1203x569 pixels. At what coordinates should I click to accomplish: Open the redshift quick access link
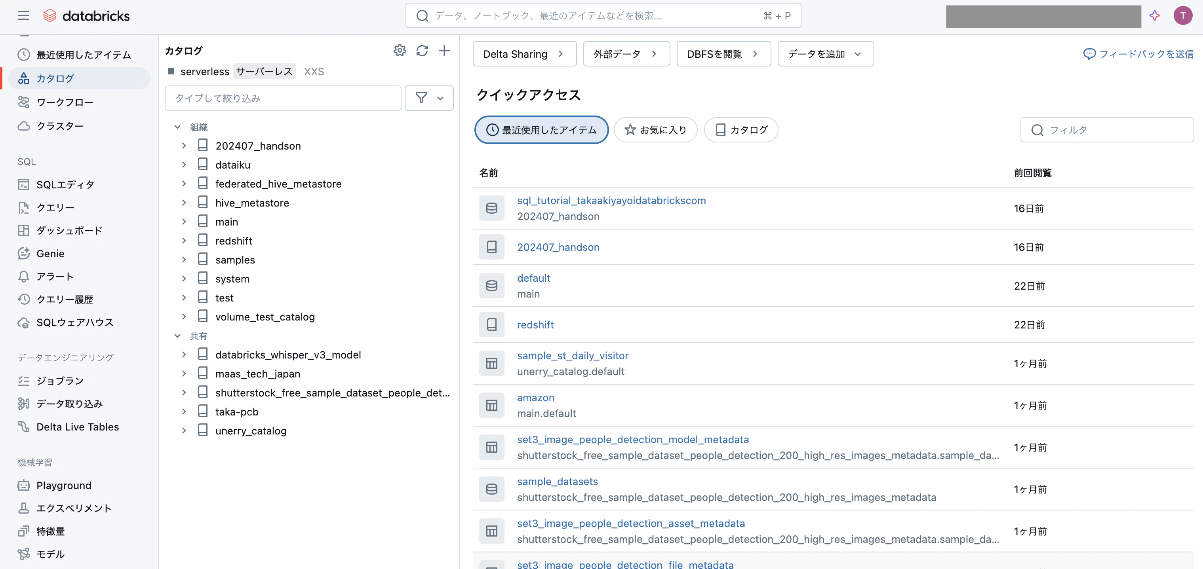tap(535, 324)
